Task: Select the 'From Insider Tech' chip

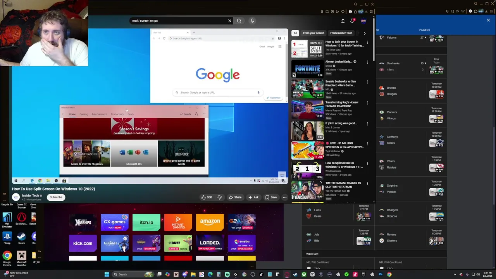Action: (x=341, y=33)
